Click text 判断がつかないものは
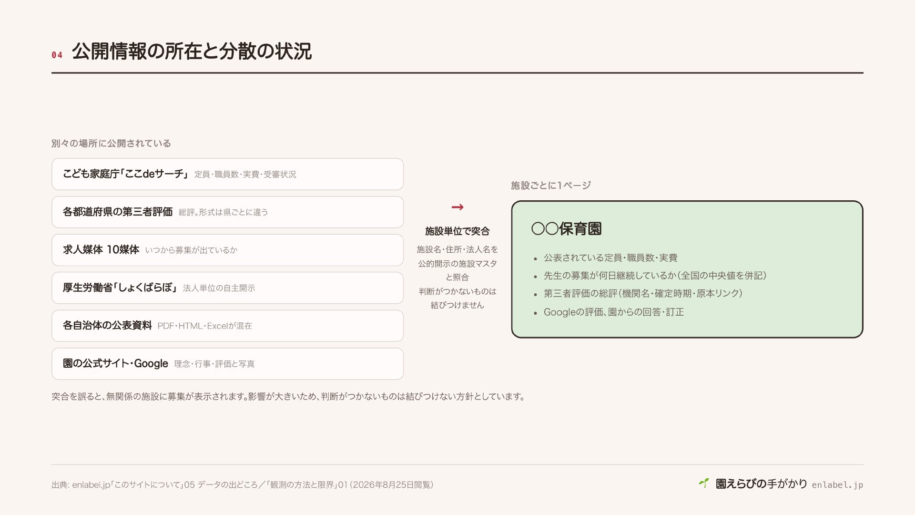The height and width of the screenshot is (515, 915). pos(457,291)
